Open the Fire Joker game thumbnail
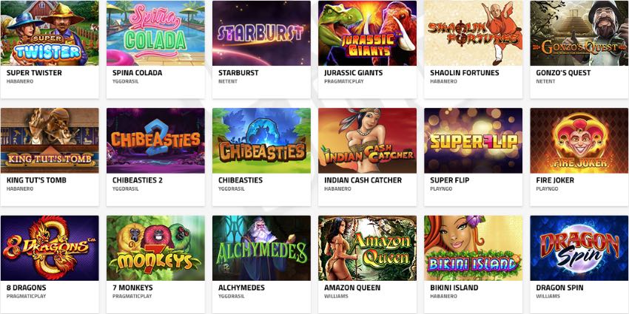 coord(579,140)
